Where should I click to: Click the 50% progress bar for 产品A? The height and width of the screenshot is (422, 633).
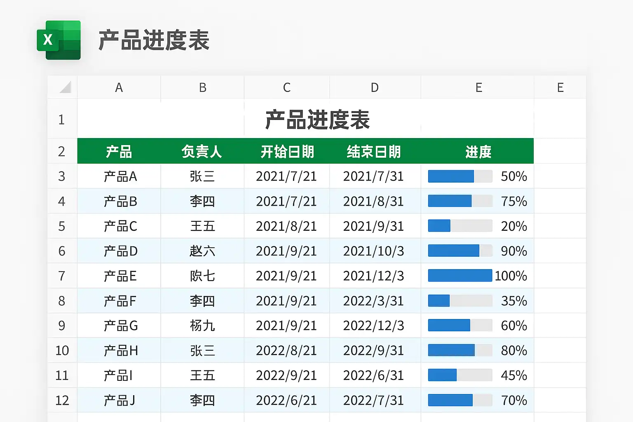[x=460, y=176]
